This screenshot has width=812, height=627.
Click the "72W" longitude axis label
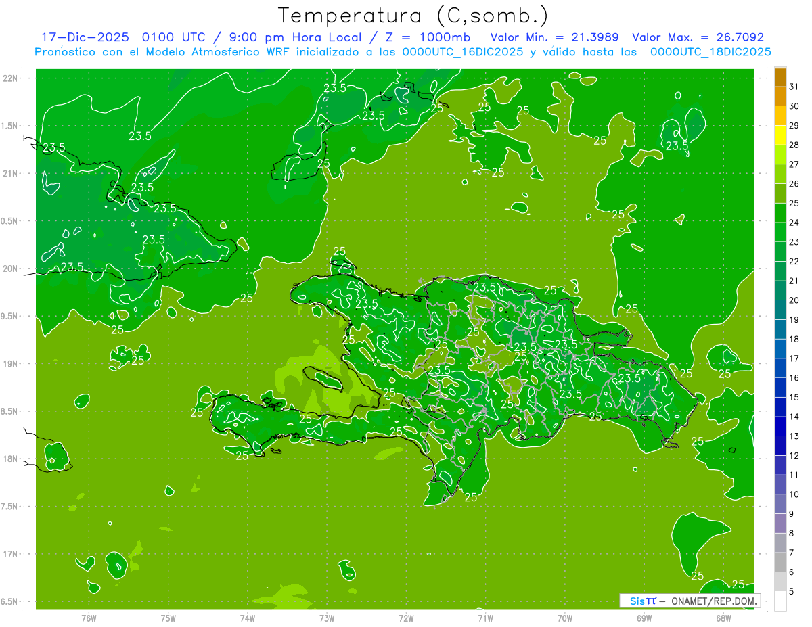coord(406,618)
